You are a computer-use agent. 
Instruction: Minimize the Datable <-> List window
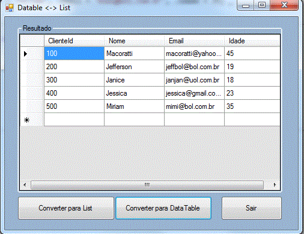coord(246,5)
